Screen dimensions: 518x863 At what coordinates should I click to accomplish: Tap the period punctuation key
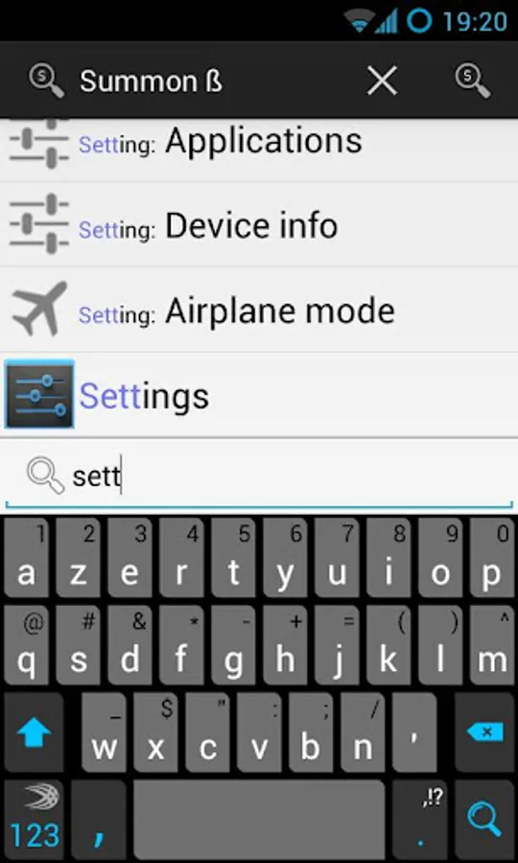420,820
